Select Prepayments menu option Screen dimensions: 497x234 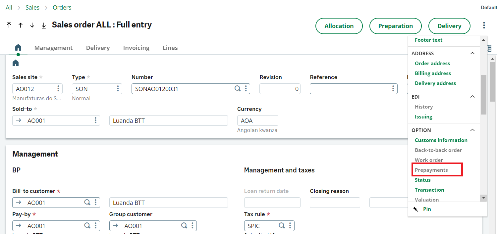point(431,170)
